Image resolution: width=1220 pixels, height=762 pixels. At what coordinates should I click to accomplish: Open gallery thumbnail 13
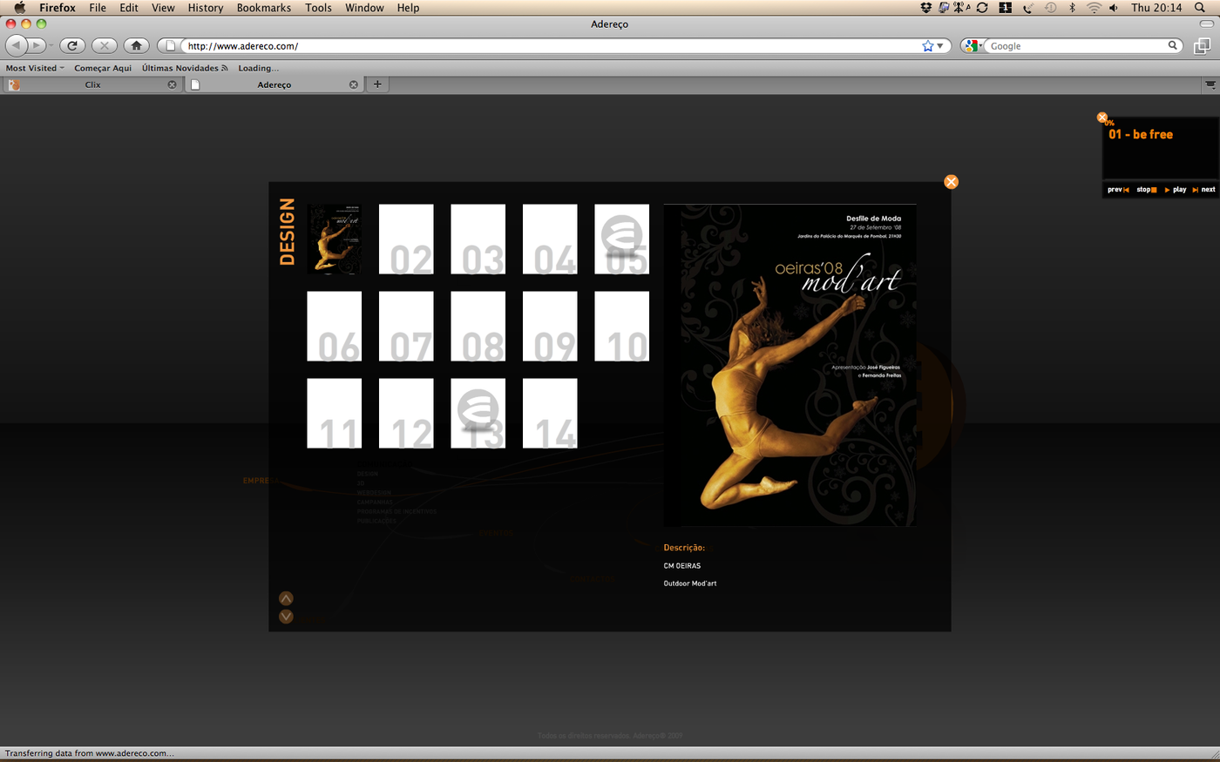(x=478, y=414)
